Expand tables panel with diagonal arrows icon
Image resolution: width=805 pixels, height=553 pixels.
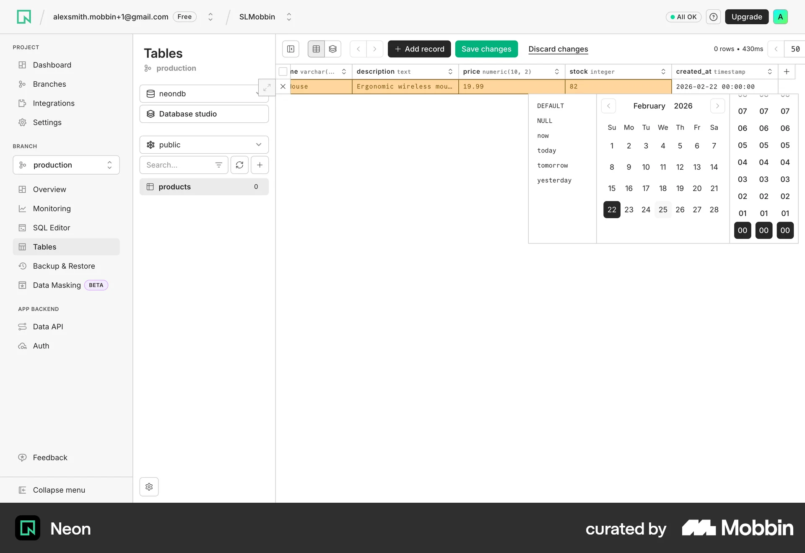tap(267, 88)
